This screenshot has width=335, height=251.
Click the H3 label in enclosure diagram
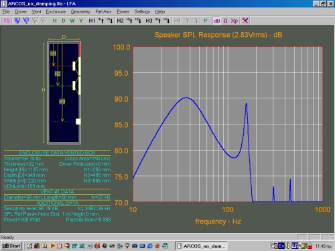62,102
